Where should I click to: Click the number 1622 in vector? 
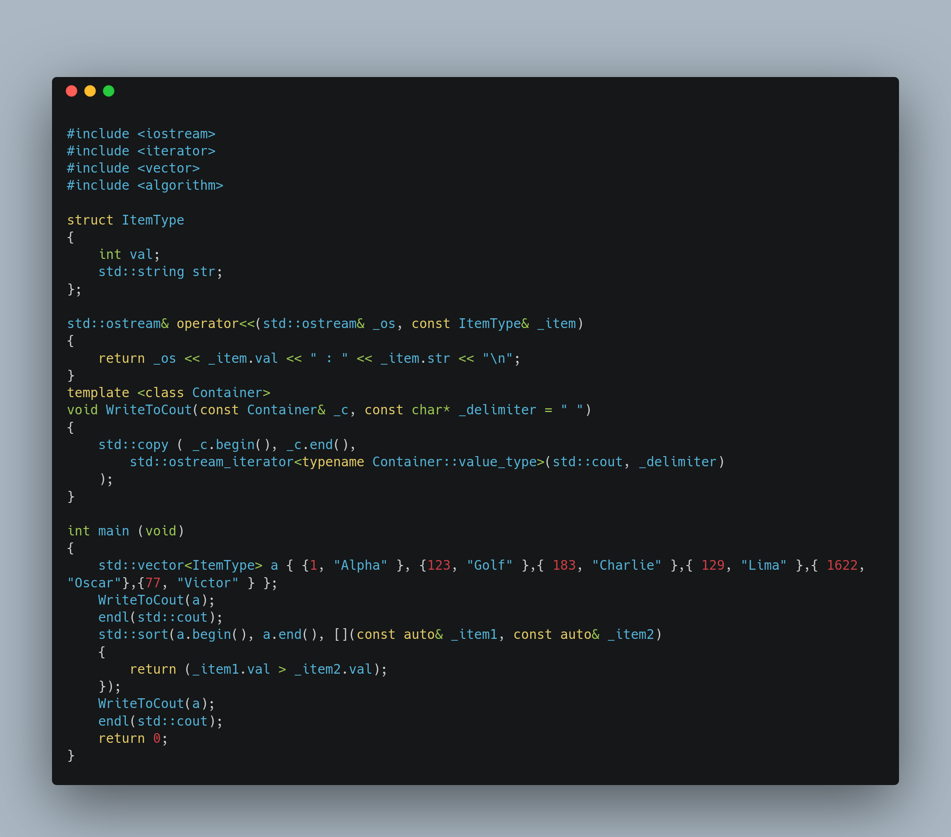pos(842,566)
